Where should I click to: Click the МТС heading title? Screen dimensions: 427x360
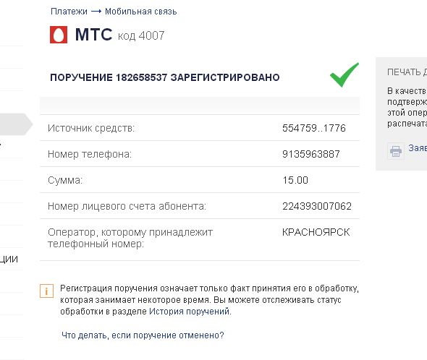click(x=93, y=34)
